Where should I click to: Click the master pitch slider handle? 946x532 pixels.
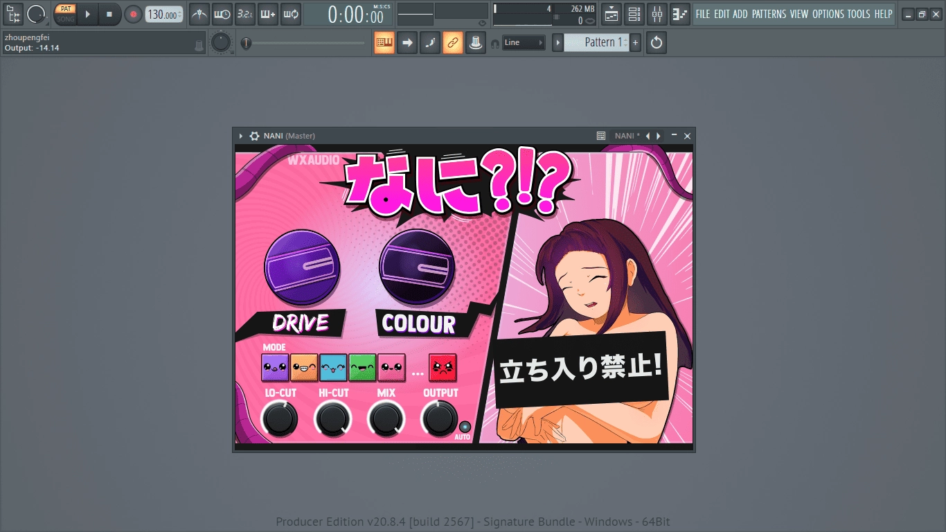point(246,43)
